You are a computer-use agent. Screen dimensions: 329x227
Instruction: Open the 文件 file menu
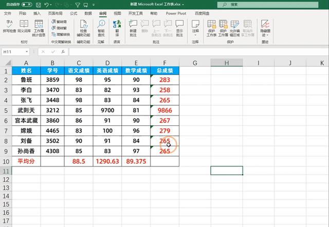(8, 13)
